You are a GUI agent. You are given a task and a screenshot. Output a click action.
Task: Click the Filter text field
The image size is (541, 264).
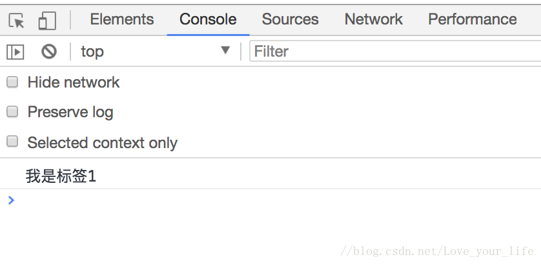click(395, 52)
